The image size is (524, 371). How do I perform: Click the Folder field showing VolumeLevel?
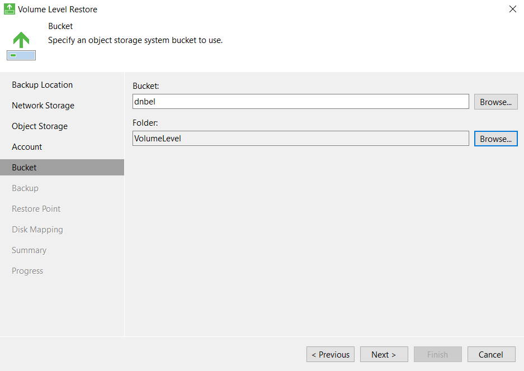tap(300, 139)
